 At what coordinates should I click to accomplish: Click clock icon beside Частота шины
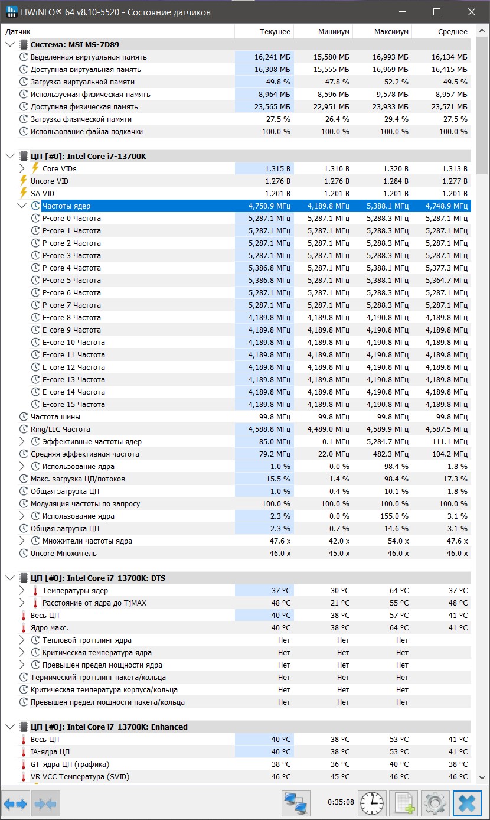24,416
